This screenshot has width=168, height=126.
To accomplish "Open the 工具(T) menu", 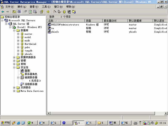I will pos(46,7).
